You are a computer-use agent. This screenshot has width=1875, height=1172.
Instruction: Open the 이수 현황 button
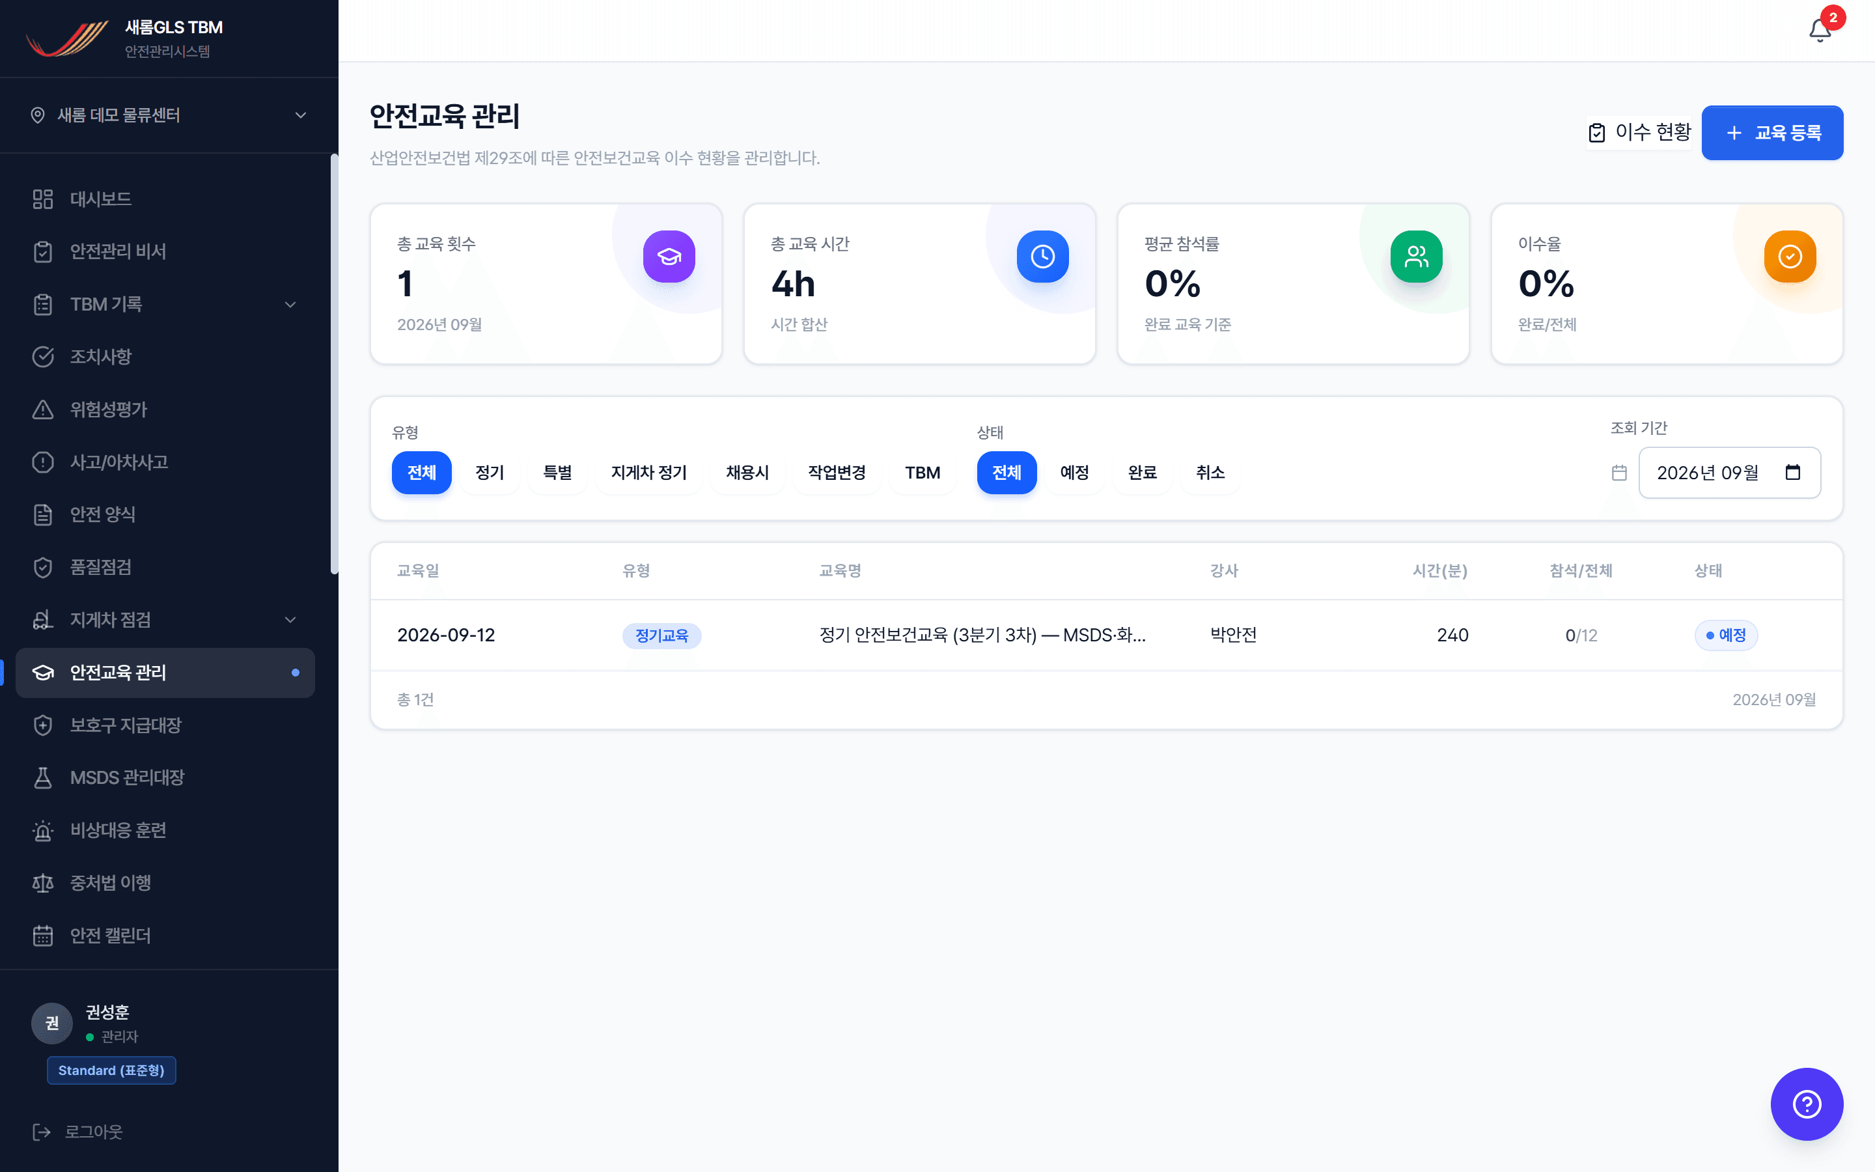click(x=1639, y=133)
